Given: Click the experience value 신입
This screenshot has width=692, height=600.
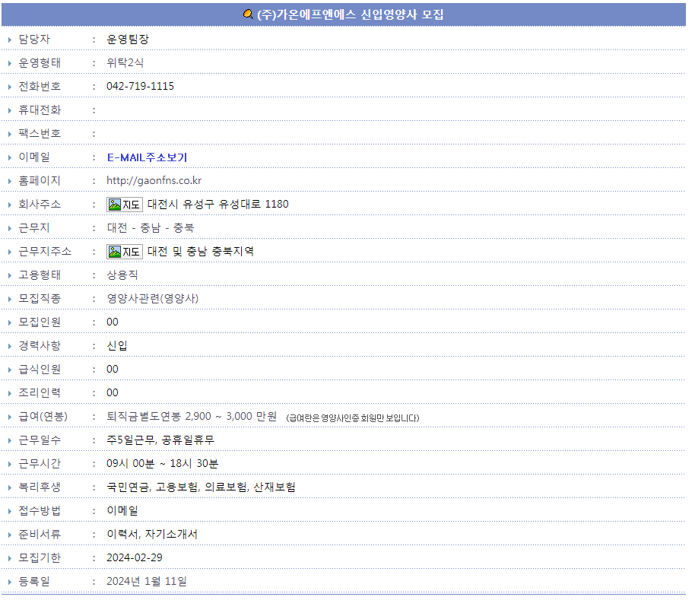Looking at the screenshot, I should pos(117,345).
